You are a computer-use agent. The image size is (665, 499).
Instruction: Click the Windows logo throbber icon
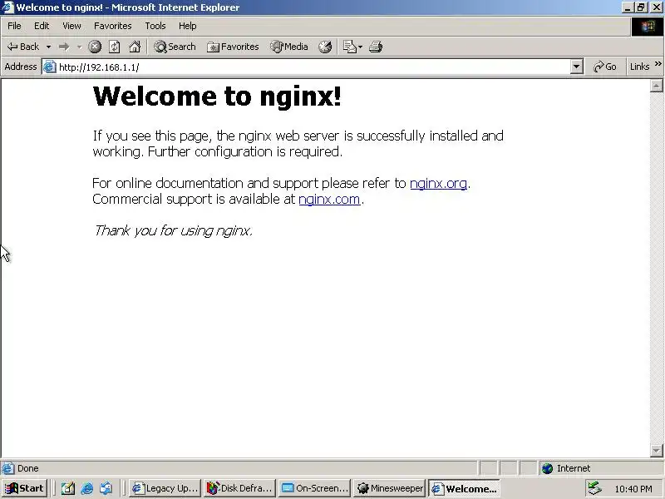[x=648, y=27]
